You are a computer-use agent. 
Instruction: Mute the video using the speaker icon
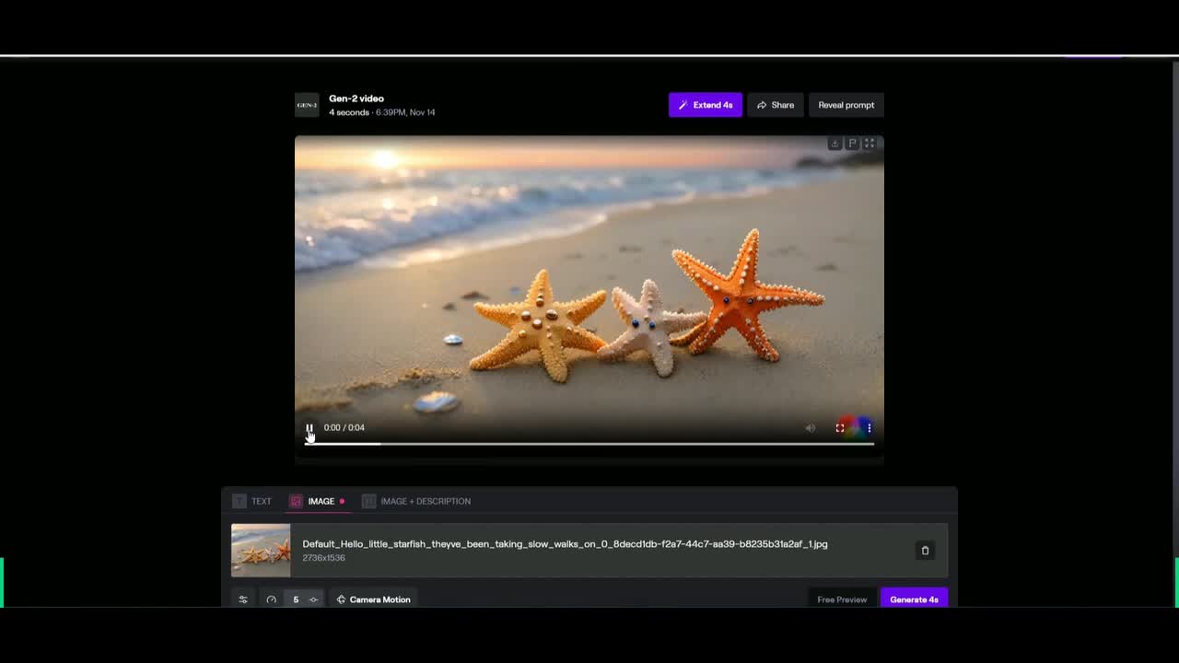811,428
